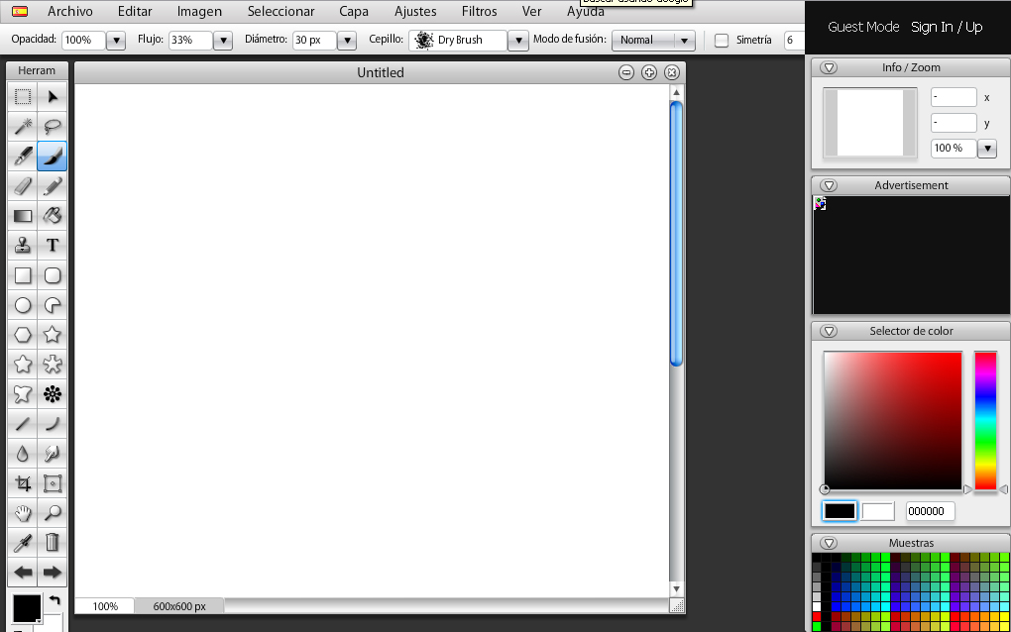Switch to the Eraser tool

(x=22, y=186)
